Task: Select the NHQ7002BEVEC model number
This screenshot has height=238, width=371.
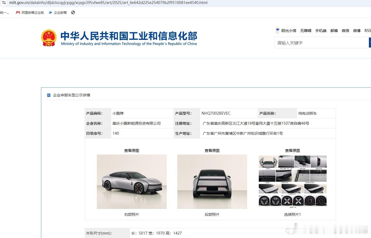Action: click(x=216, y=113)
